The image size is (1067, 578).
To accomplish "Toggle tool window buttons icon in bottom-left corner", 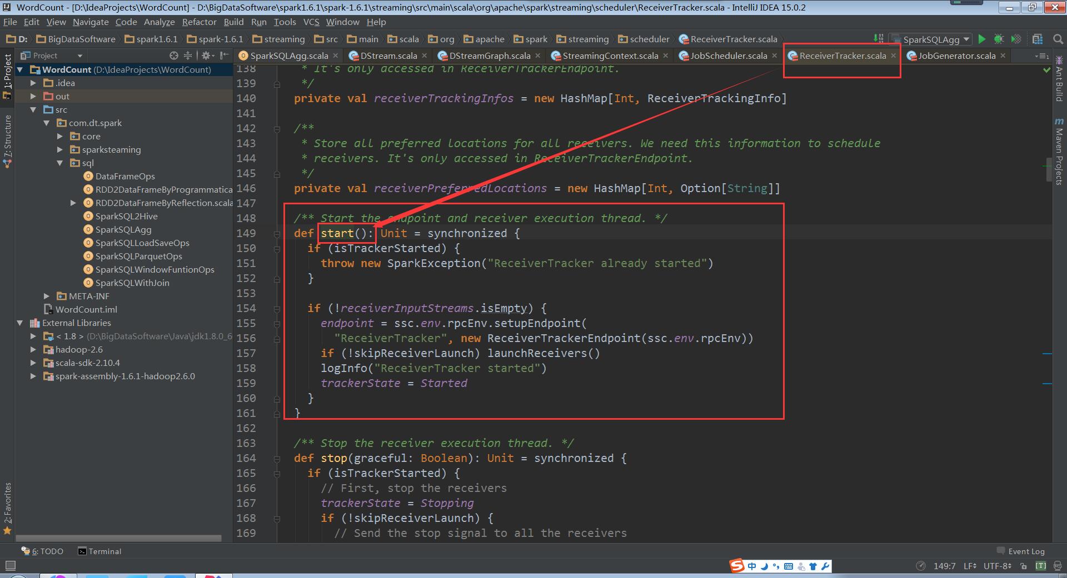I will pyautogui.click(x=10, y=566).
